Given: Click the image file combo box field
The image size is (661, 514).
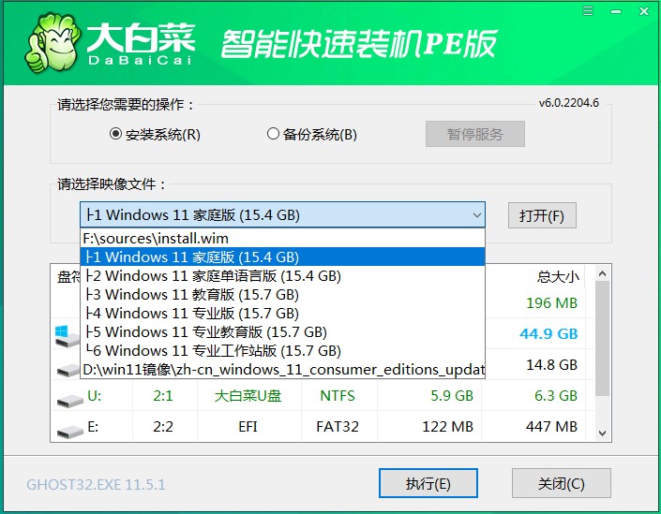Looking at the screenshot, I should [x=282, y=215].
